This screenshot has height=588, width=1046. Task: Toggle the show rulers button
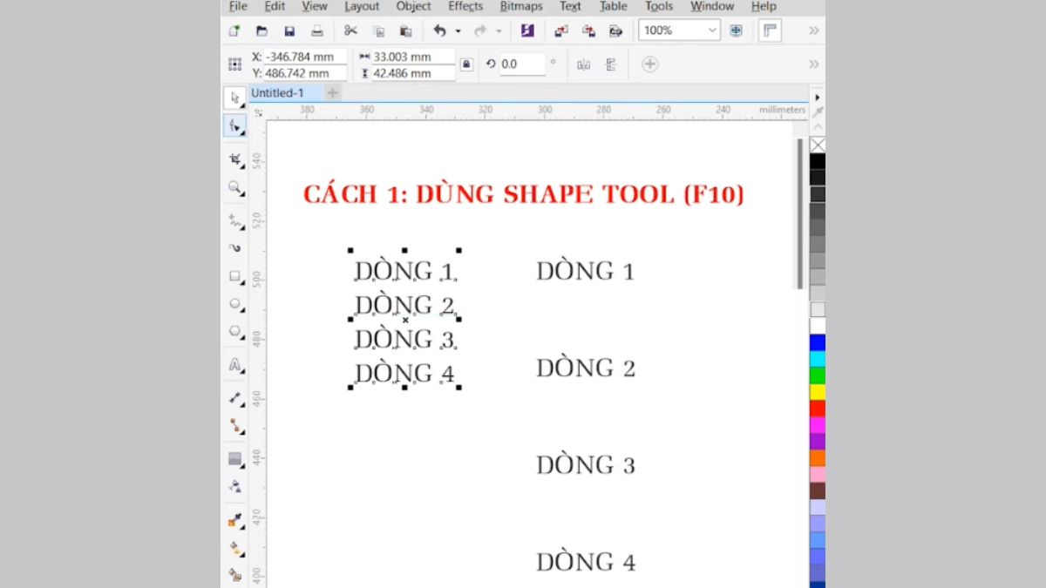(769, 30)
